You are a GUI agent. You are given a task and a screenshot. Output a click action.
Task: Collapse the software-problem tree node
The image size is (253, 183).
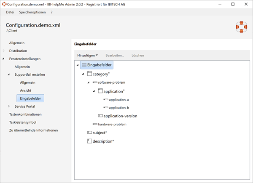click(89, 82)
